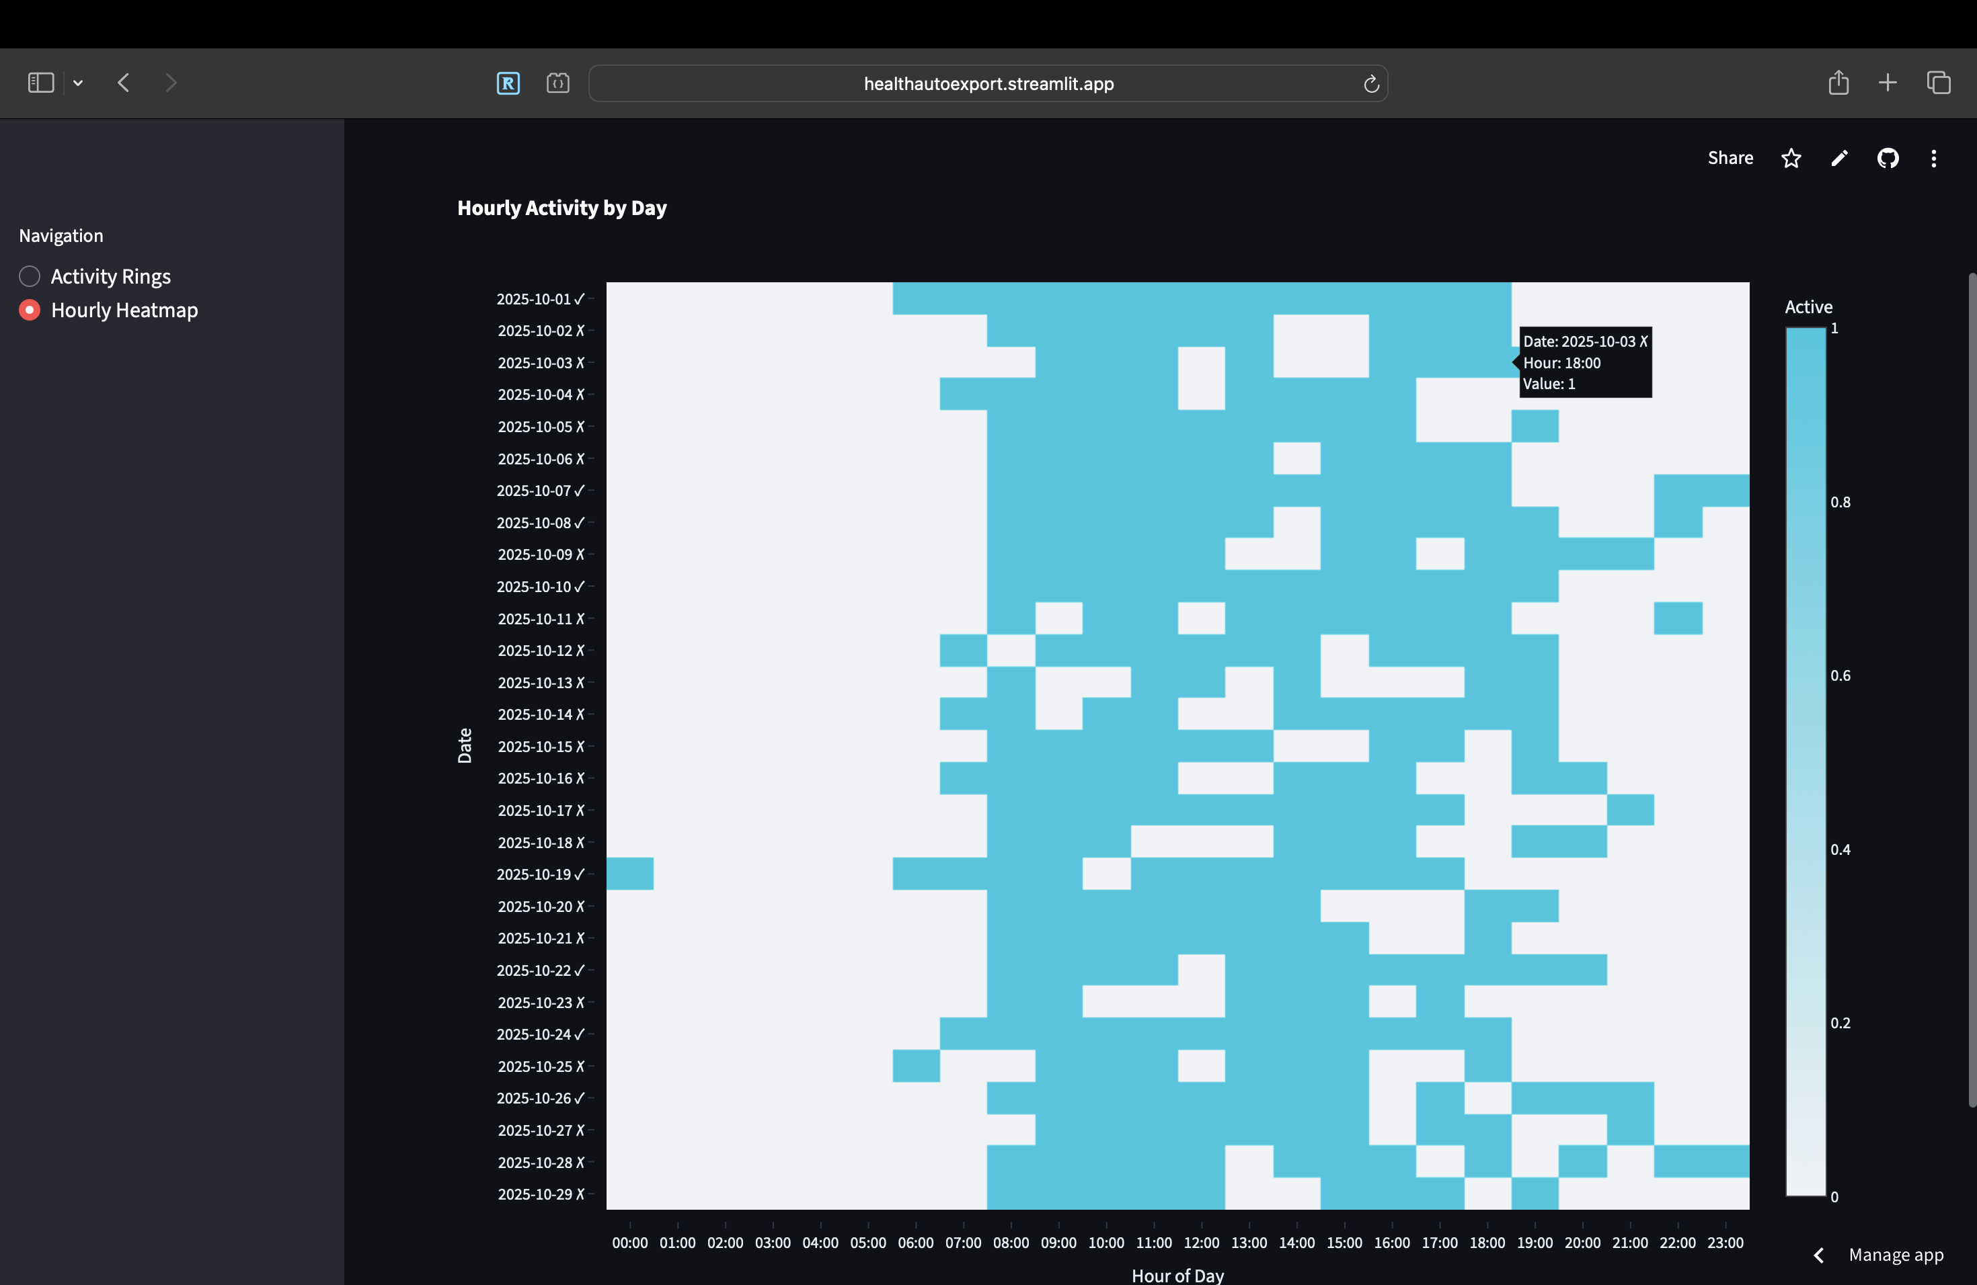Open a new tab with plus icon
The width and height of the screenshot is (1977, 1285).
1888,82
